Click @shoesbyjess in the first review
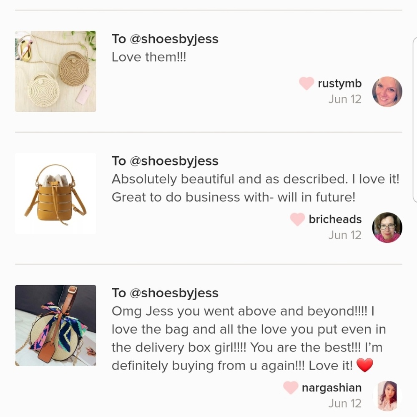417x417 pixels. click(x=174, y=39)
